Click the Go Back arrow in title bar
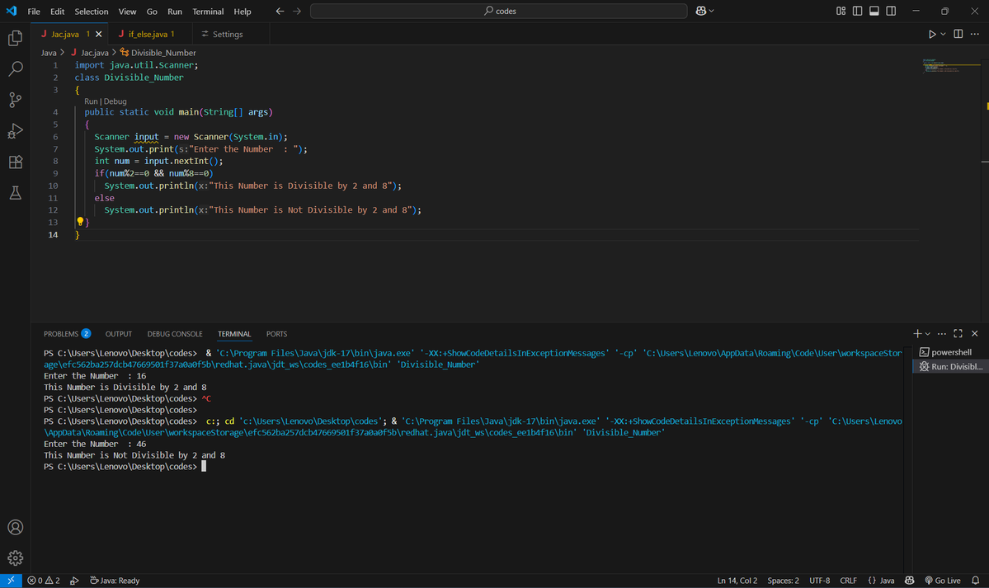This screenshot has height=588, width=989. point(280,11)
